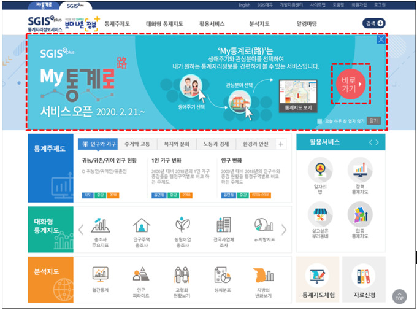Click the red 바로가기 button
This screenshot has height=310, width=417.
point(351,84)
